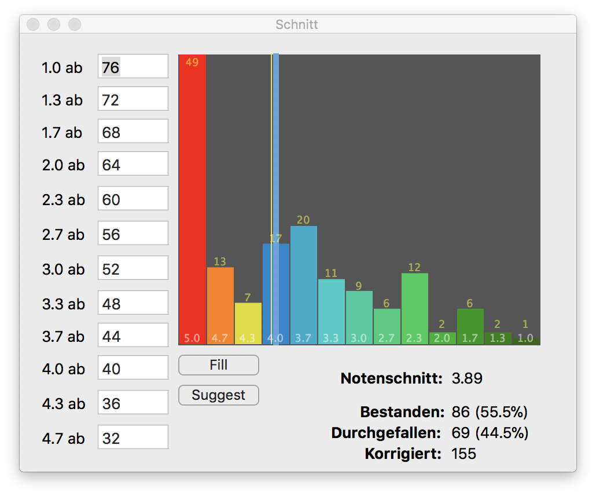Click the "1.0 ab" label
This screenshot has width=596, height=496.
(62, 68)
